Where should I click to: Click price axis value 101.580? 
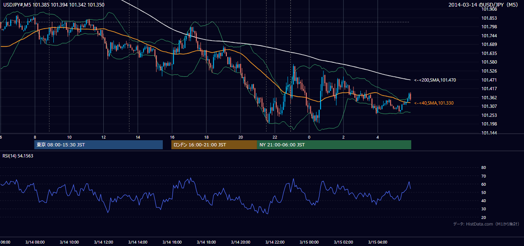[x=489, y=62]
